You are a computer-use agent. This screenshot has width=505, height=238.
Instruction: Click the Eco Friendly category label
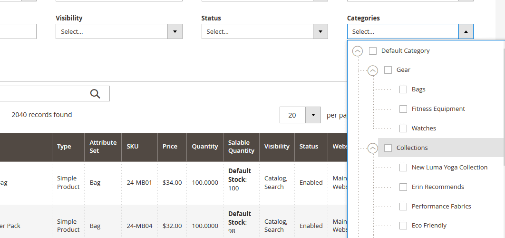429,226
